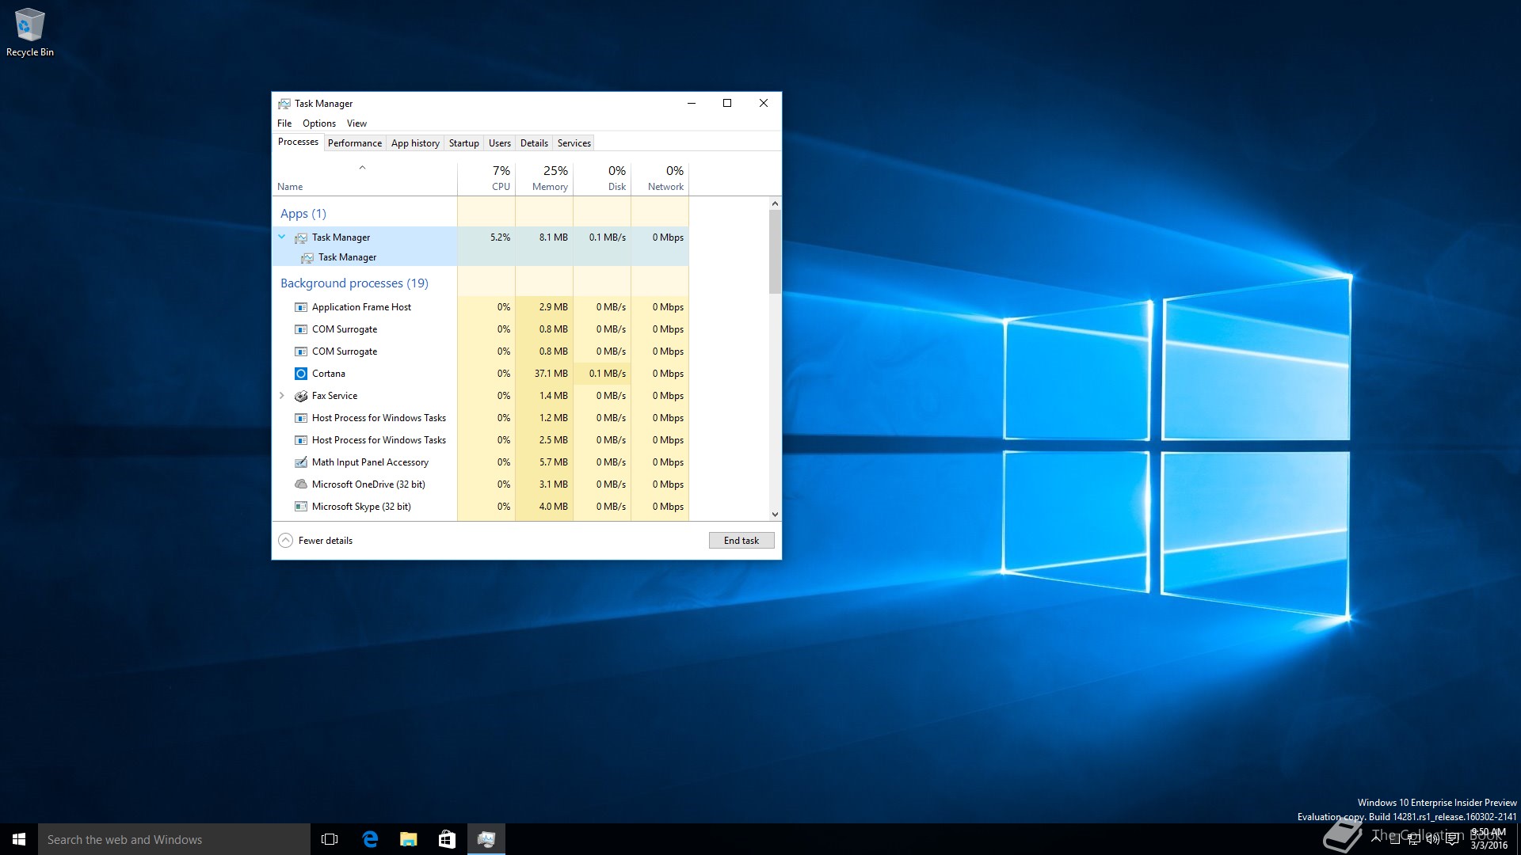This screenshot has width=1521, height=855.
Task: Select the Math Input Panel Accessory row
Action: click(x=481, y=462)
